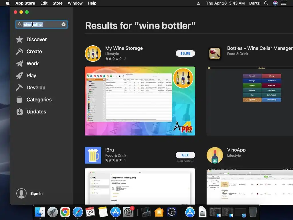Image resolution: width=293 pixels, height=220 pixels.
Task: Click Food & Drink category under iBru
Action: (x=116, y=156)
